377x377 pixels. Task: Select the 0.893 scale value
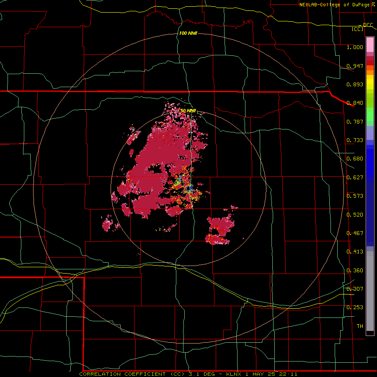coord(355,84)
